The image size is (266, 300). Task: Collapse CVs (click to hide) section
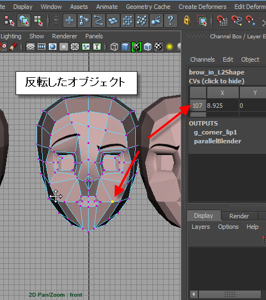(x=217, y=81)
